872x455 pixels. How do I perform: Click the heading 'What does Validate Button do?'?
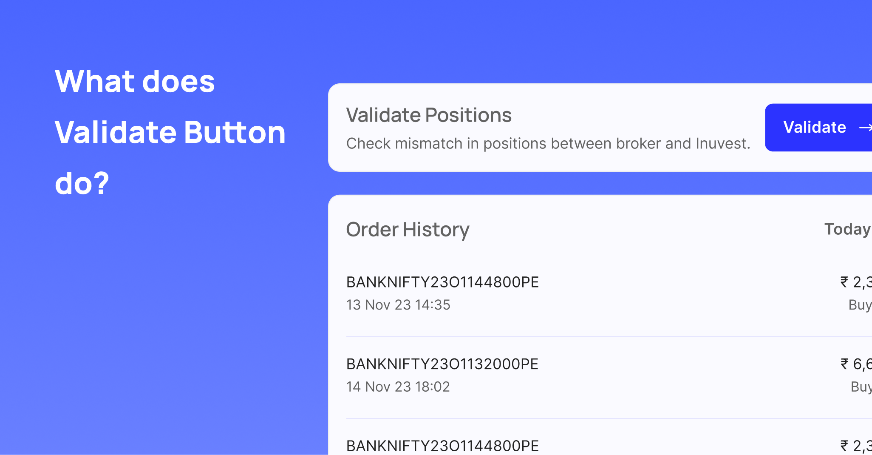tap(170, 131)
